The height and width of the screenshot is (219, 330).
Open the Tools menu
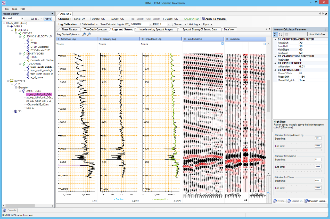pyautogui.click(x=14, y=9)
